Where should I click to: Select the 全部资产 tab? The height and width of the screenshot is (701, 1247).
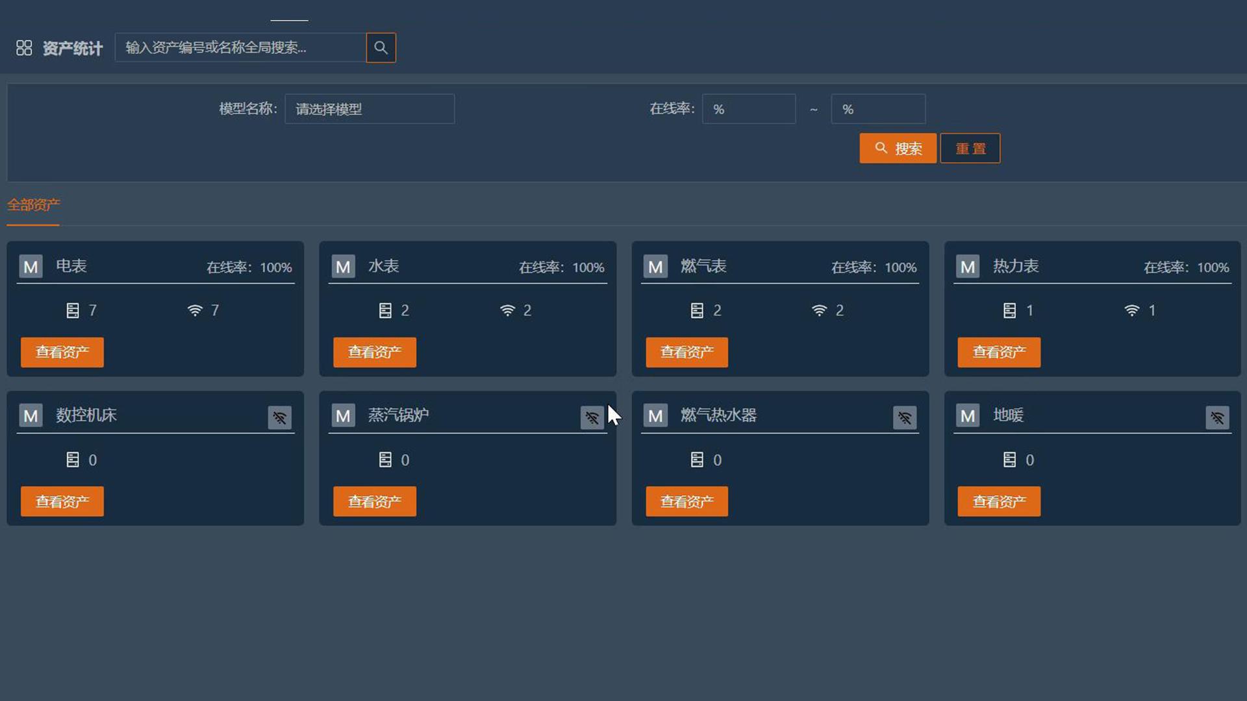pos(33,205)
